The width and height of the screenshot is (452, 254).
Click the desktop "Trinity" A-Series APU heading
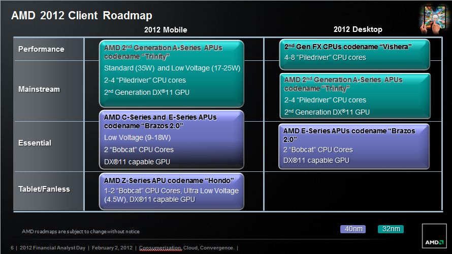(343, 84)
